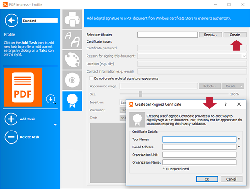
Task: Minimize the PDF Impress window
Action: pyautogui.click(x=215, y=4)
